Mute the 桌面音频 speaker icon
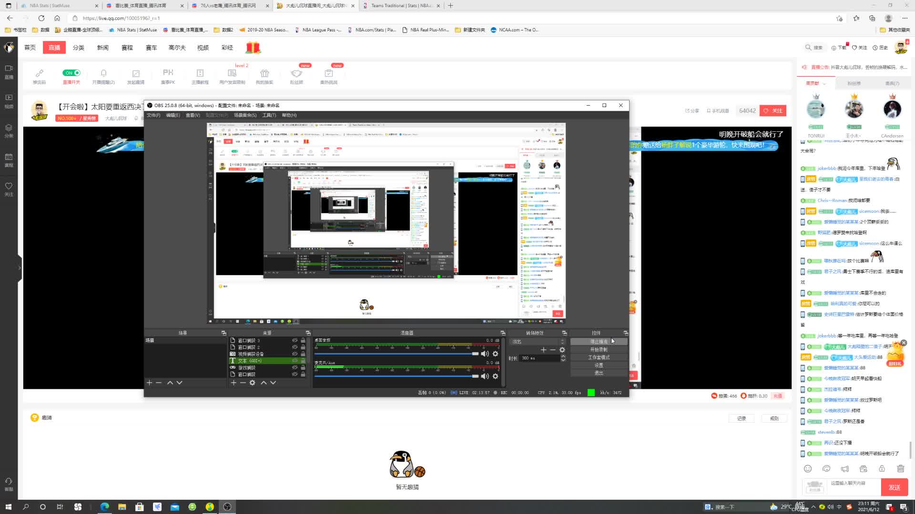The width and height of the screenshot is (915, 514). (485, 354)
